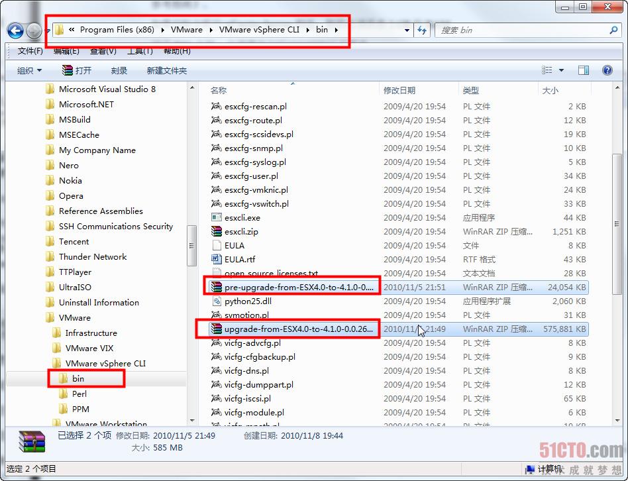Show hidden breadcrumb path with the chevrons

click(x=72, y=30)
